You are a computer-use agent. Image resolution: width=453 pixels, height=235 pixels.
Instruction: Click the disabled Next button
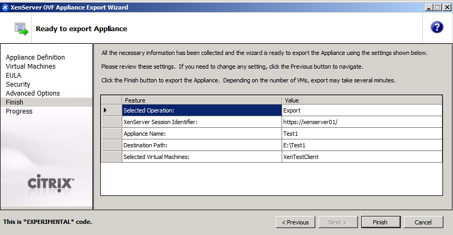point(338,222)
